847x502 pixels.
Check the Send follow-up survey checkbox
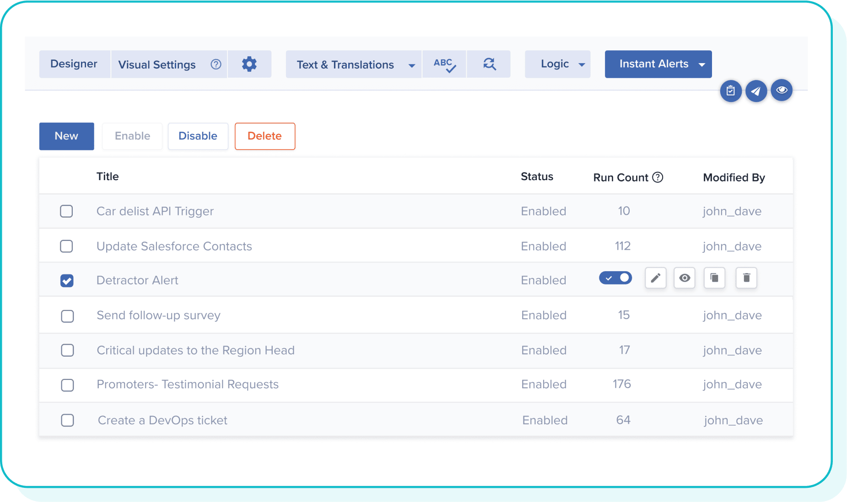tap(67, 316)
